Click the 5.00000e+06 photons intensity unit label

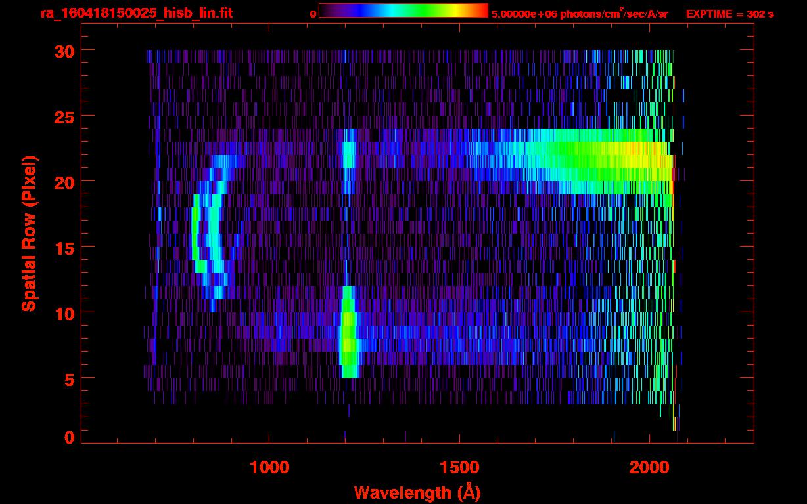(580, 14)
